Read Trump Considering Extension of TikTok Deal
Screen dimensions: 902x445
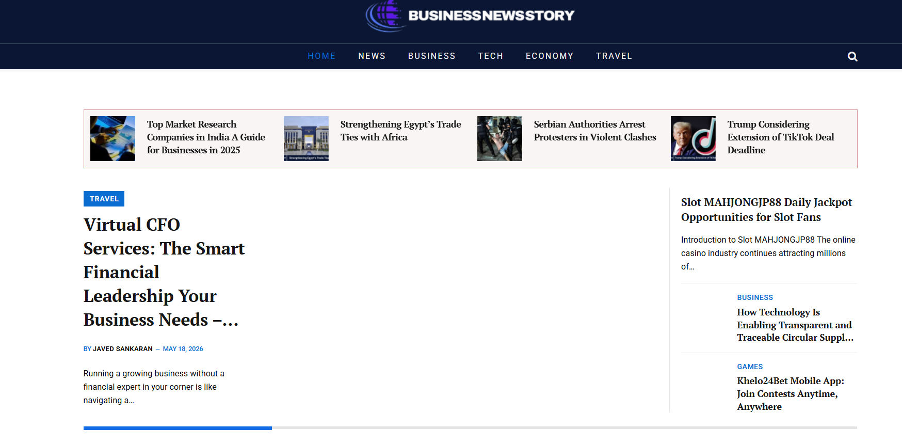pyautogui.click(x=780, y=137)
